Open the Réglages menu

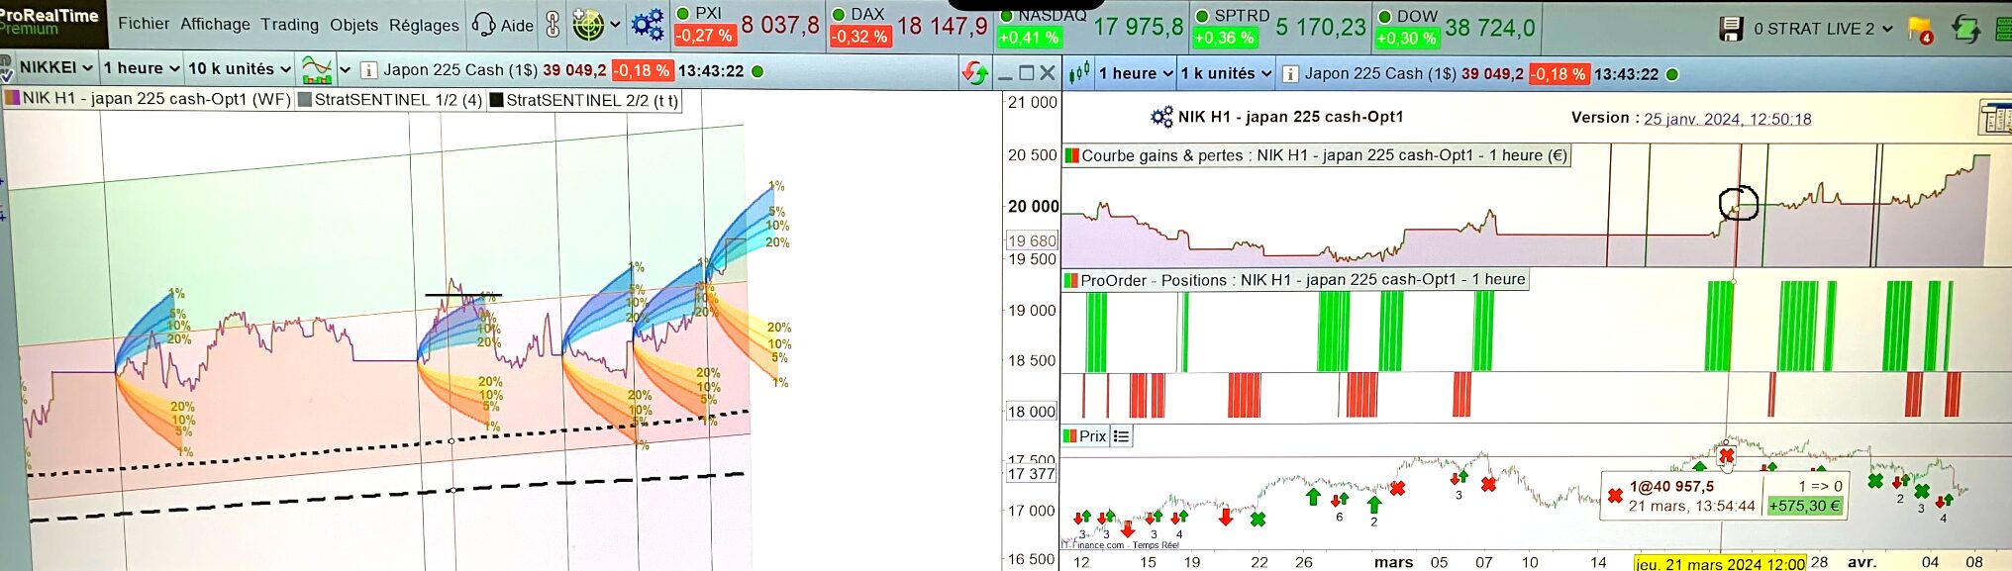click(424, 25)
